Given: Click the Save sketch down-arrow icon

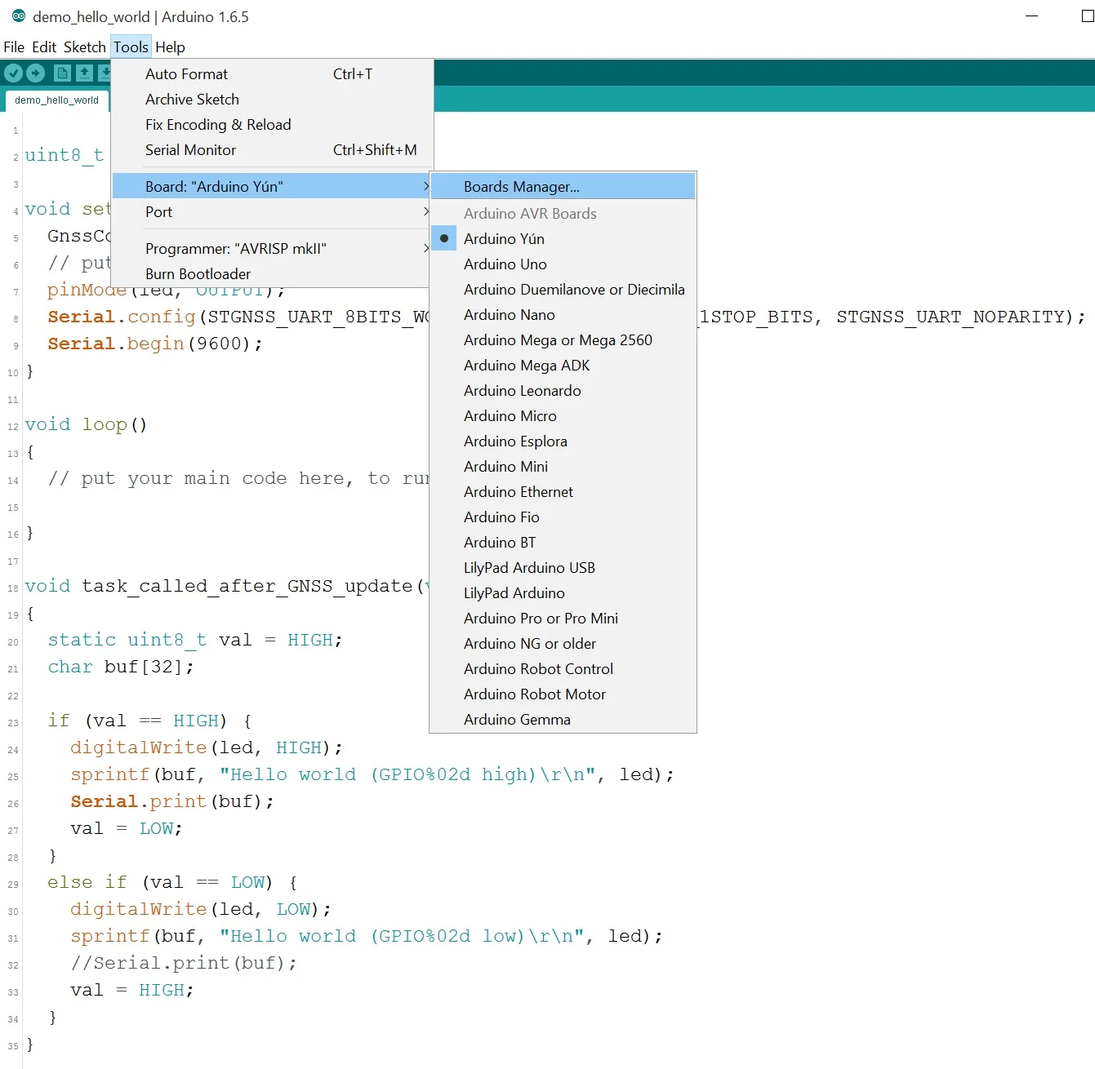Looking at the screenshot, I should [104, 73].
